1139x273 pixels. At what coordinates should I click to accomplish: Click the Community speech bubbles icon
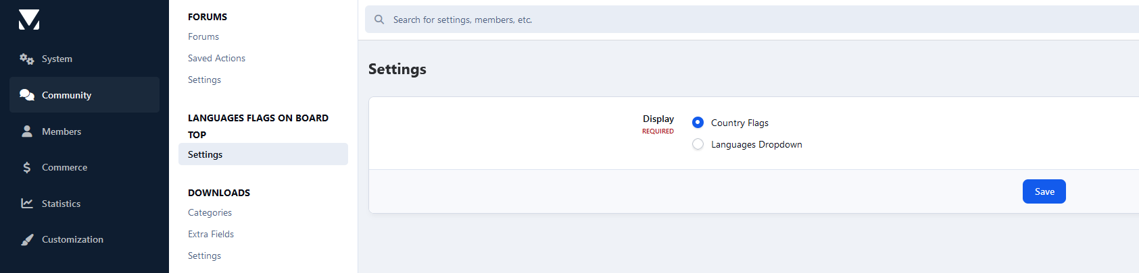tap(27, 95)
